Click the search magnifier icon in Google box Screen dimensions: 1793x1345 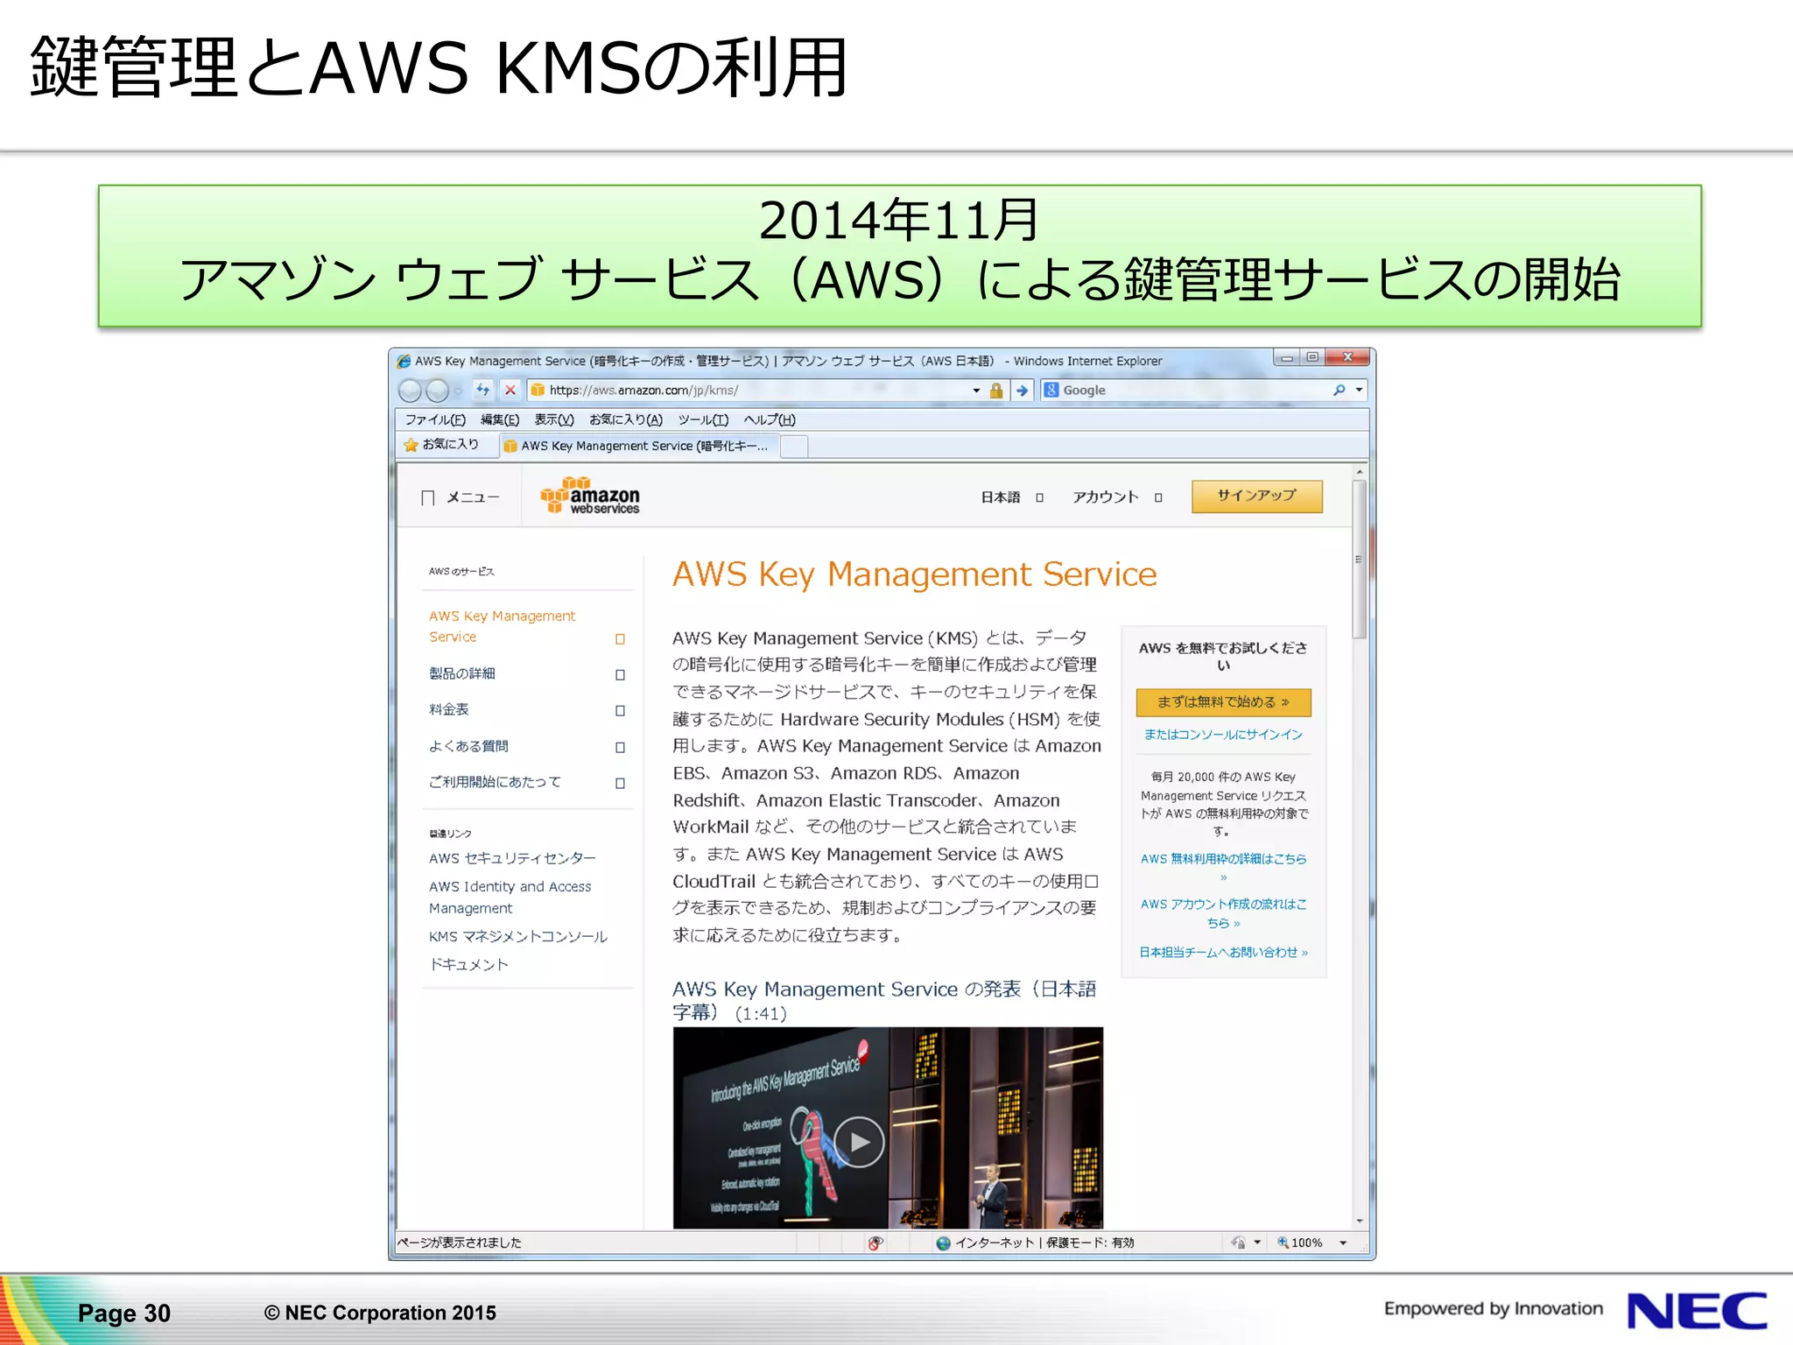1339,391
